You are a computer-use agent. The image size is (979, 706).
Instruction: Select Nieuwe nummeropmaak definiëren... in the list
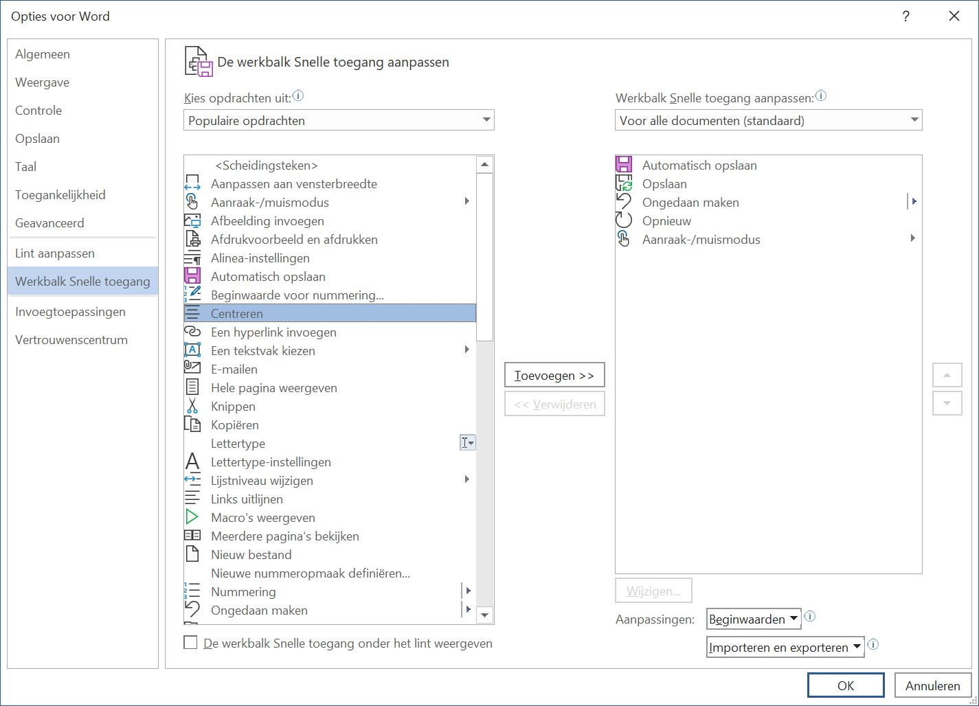(x=330, y=573)
